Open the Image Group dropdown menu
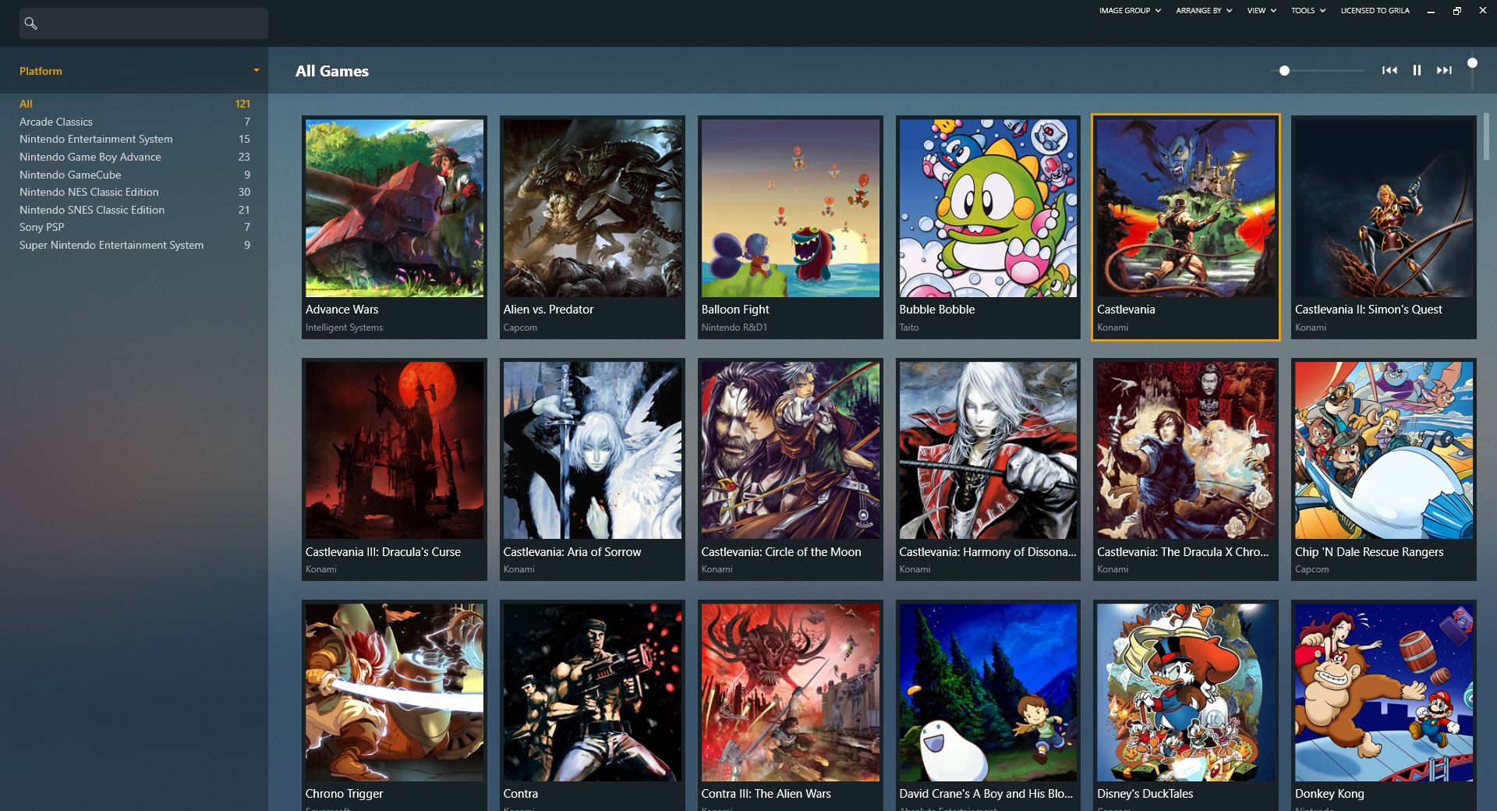 click(1130, 11)
